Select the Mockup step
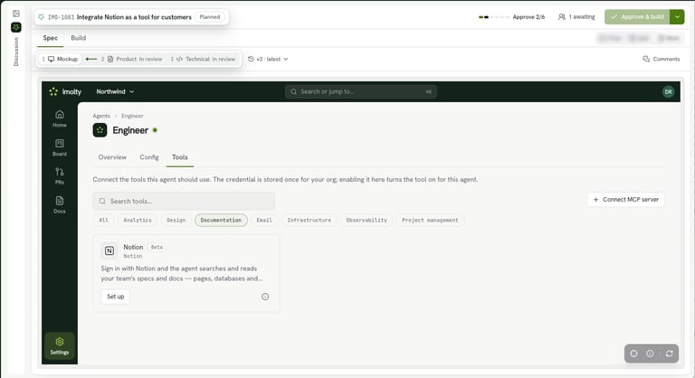Viewport: 695px width, 378px height. 60,59
